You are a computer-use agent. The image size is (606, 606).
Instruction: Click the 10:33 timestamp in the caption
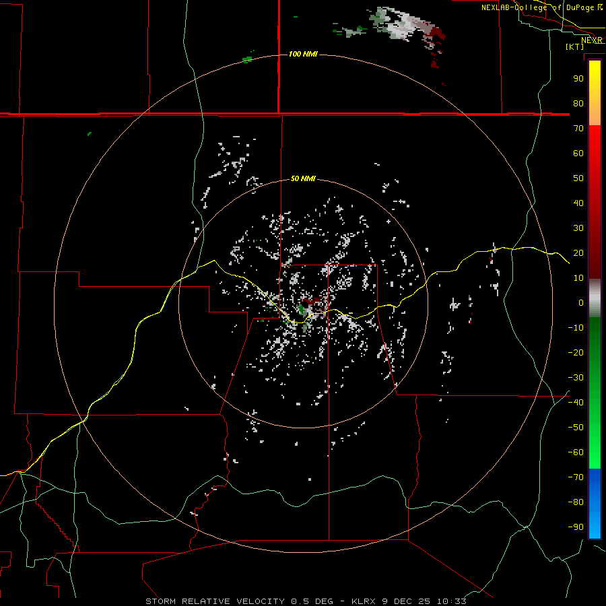(451, 601)
